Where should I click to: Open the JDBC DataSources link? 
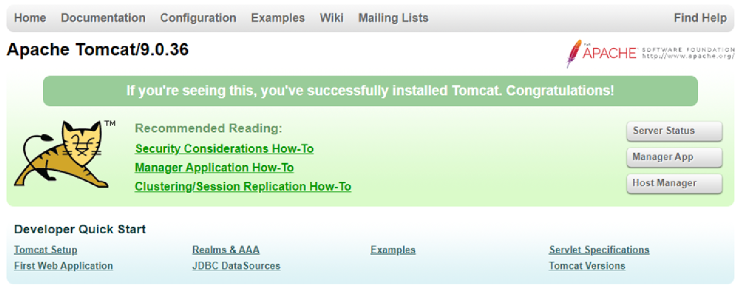pos(236,266)
